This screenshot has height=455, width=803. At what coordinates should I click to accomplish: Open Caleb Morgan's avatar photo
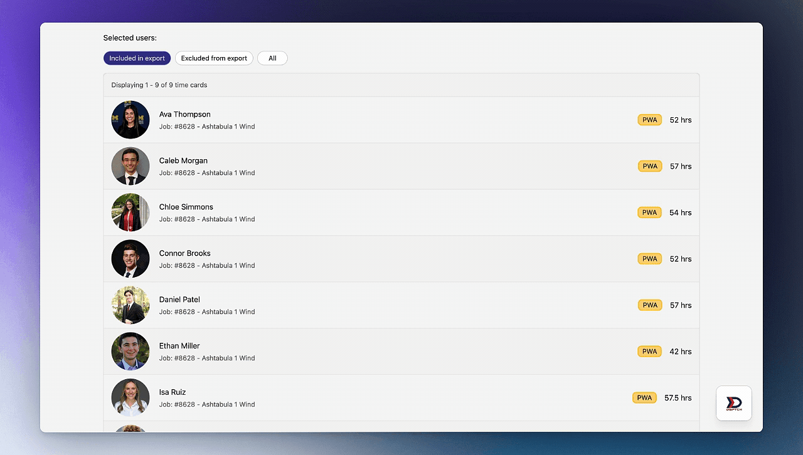[x=130, y=166]
